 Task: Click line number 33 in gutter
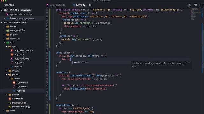(47, 53)
